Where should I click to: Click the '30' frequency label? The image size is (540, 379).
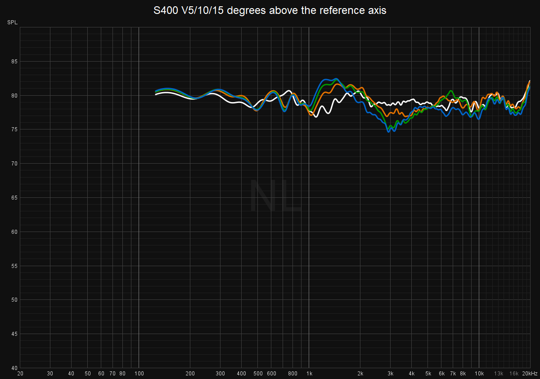pyautogui.click(x=50, y=374)
